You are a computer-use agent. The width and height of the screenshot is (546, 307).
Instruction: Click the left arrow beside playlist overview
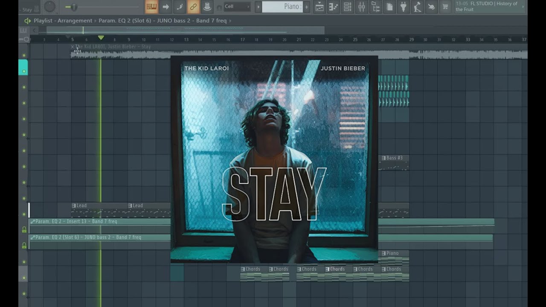tap(34, 30)
